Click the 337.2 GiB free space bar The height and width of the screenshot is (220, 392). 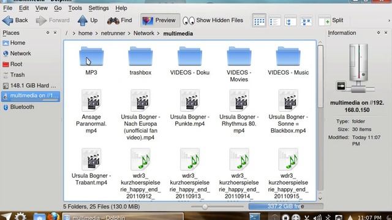pyautogui.click(x=286, y=207)
